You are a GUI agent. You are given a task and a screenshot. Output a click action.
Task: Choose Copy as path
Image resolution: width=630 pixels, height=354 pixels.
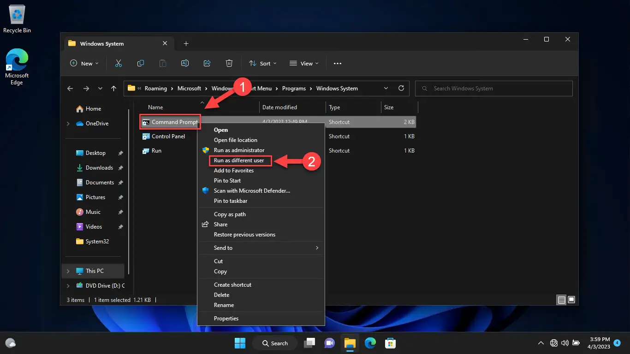(x=261, y=214)
